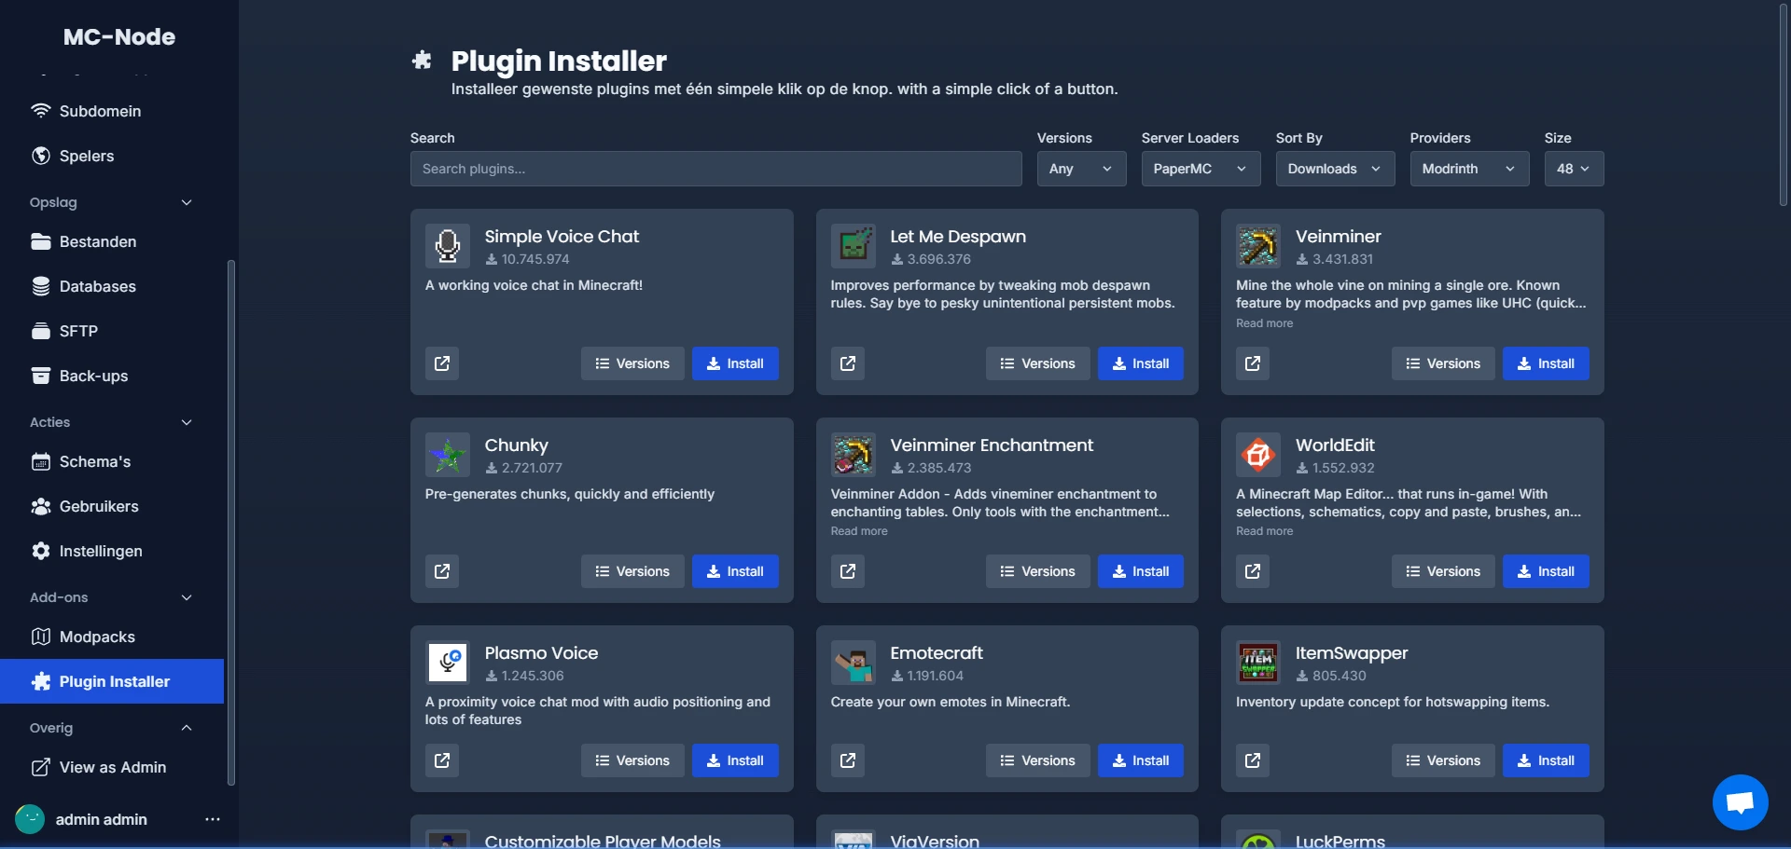This screenshot has height=849, width=1791.
Task: Select the Modpacks sidebar item
Action: 96,637
